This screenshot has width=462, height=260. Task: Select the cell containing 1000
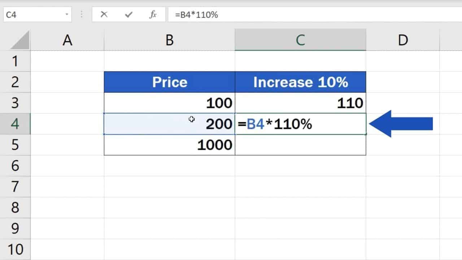tap(169, 145)
